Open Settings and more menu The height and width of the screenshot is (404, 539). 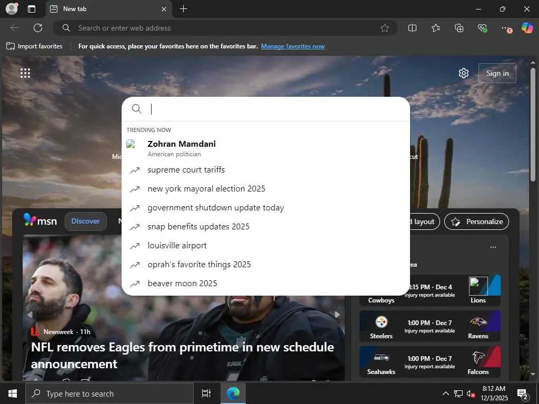506,28
